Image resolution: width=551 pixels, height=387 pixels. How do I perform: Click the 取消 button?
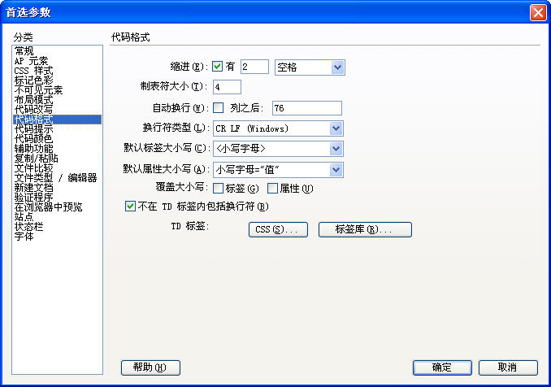point(507,367)
